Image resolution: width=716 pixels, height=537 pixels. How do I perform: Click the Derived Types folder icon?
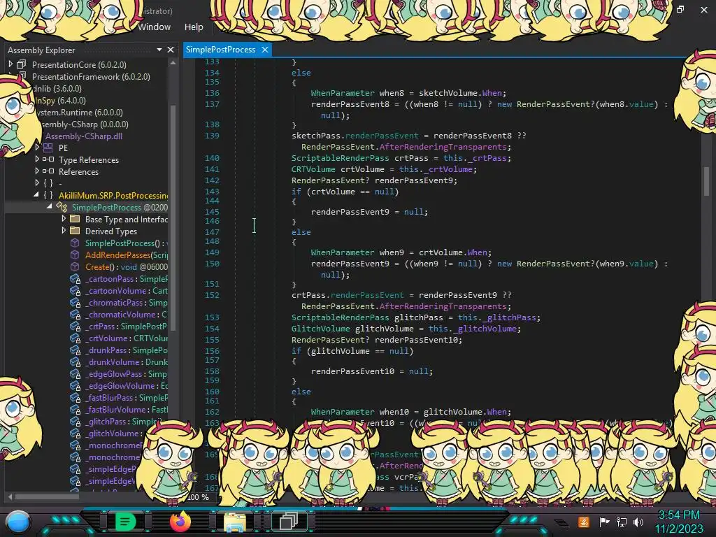(75, 231)
